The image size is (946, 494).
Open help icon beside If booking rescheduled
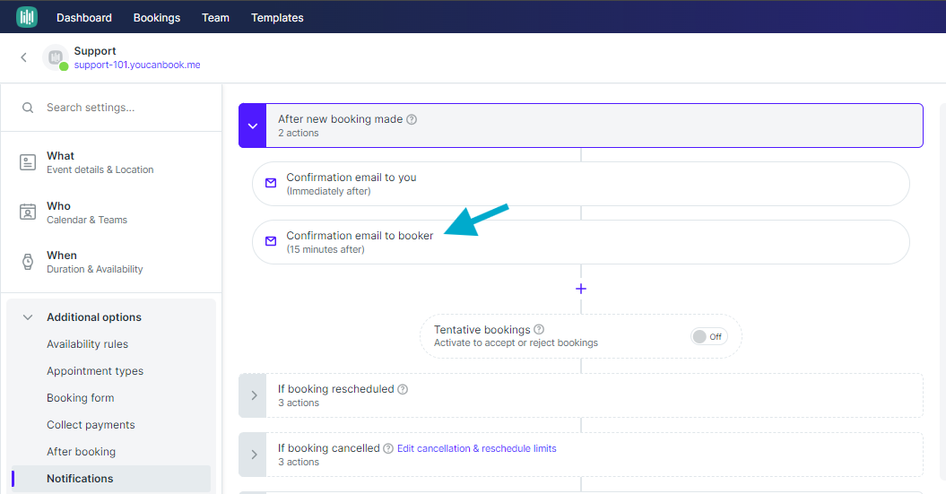point(403,389)
